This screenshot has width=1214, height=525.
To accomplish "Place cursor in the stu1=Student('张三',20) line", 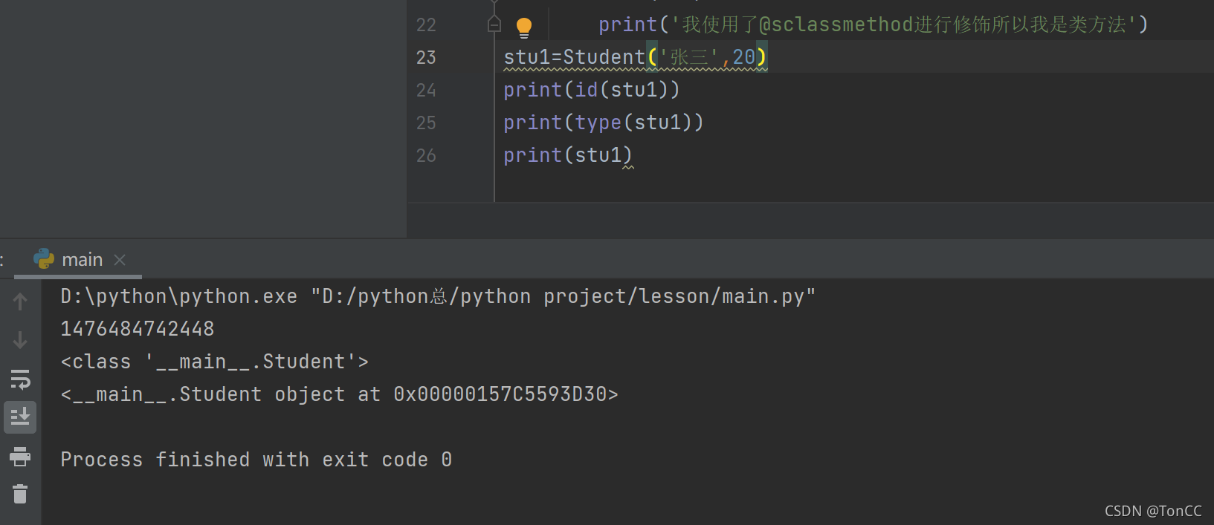I will pyautogui.click(x=636, y=57).
